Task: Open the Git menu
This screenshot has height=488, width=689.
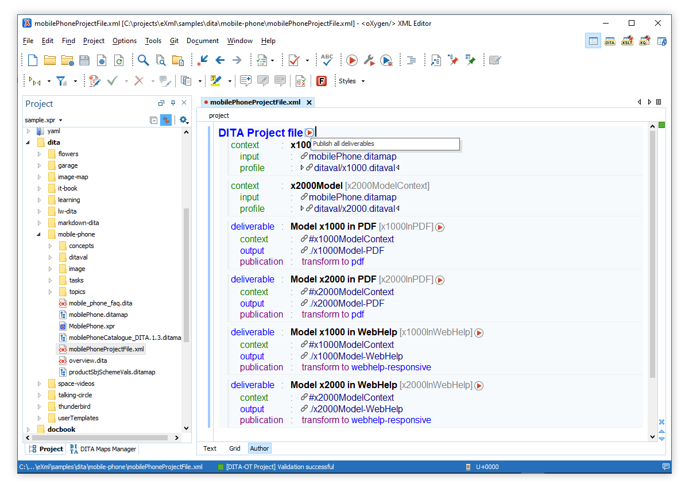Action: (x=174, y=41)
